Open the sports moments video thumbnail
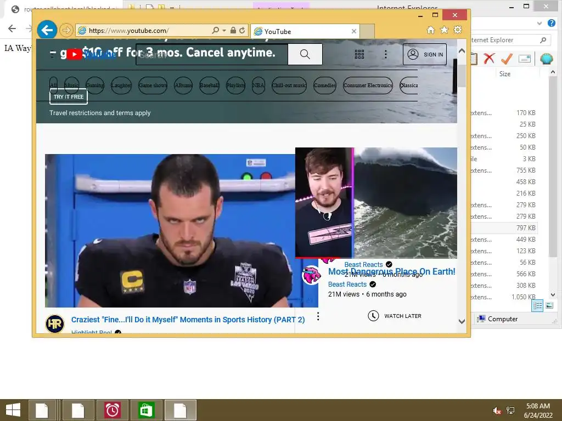Image resolution: width=562 pixels, height=421 pixels. pyautogui.click(x=170, y=231)
